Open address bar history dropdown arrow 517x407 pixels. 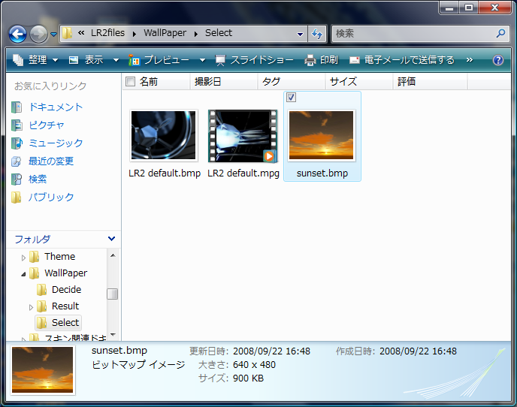[301, 34]
